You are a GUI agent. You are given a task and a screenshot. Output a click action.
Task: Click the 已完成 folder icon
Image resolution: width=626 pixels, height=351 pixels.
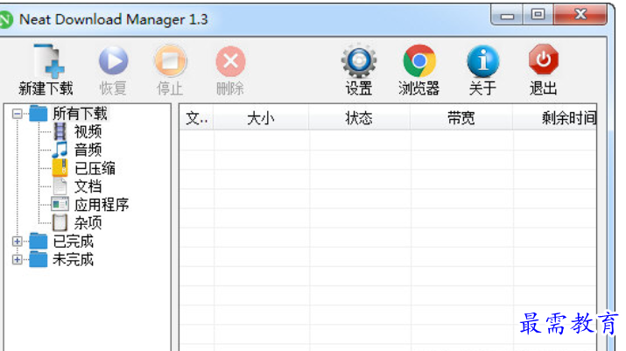[39, 242]
